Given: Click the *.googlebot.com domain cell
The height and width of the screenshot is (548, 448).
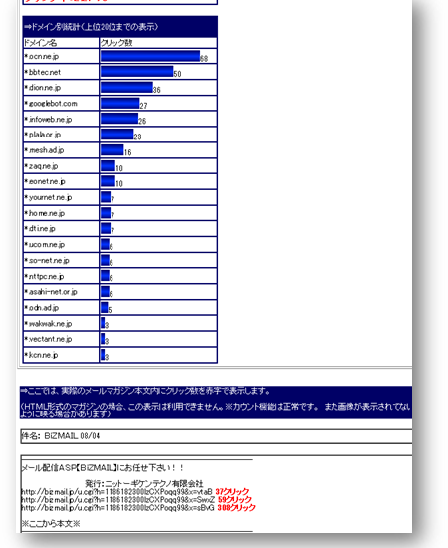Looking at the screenshot, I should tap(61, 104).
